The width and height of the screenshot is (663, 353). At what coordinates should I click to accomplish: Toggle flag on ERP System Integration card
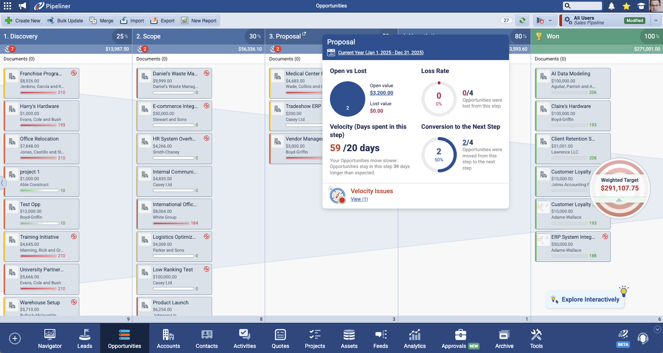coord(605,236)
